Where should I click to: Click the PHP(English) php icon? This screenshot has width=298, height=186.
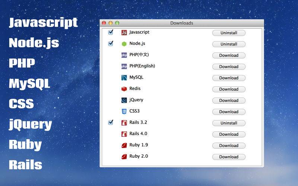(124, 67)
